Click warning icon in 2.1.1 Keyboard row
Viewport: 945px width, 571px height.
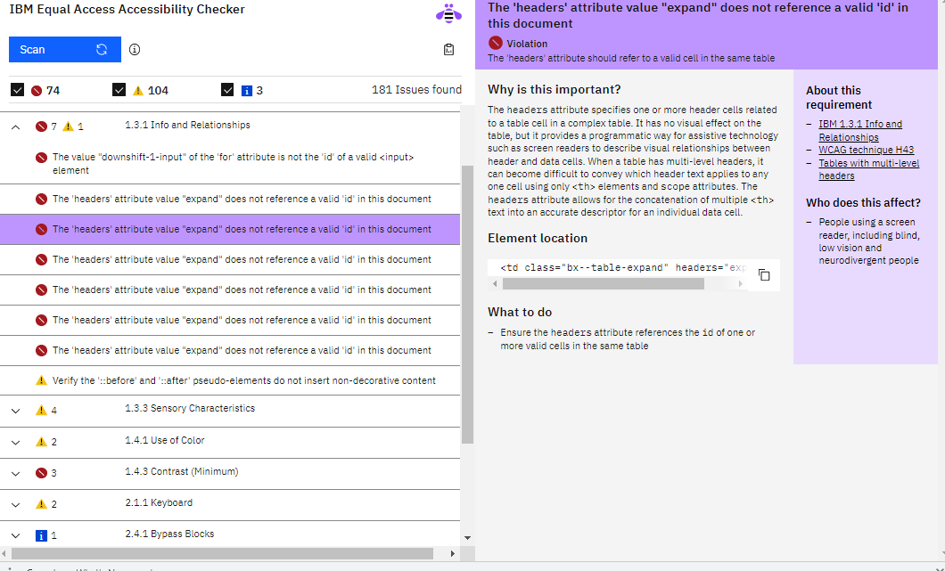(x=41, y=504)
